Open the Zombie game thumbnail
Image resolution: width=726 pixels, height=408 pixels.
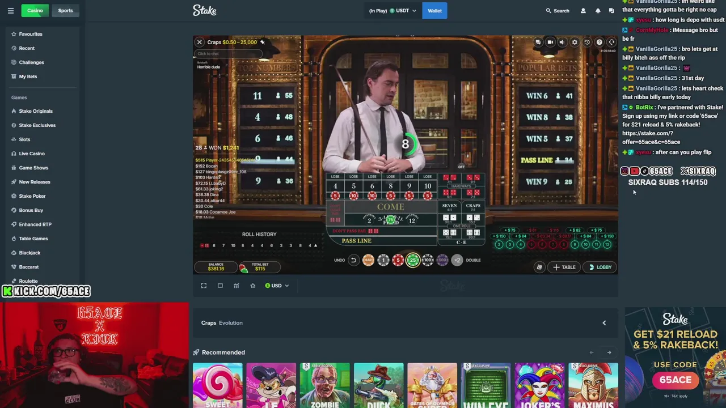324,386
